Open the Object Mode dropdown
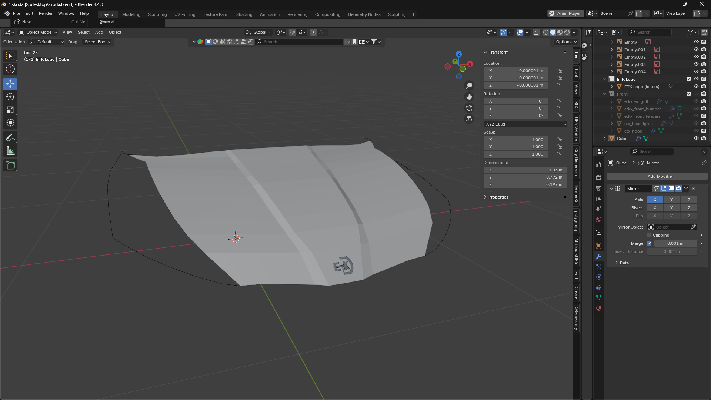The width and height of the screenshot is (711, 400). (x=38, y=32)
